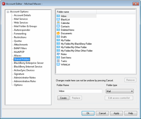Viewport: 141px width, 119px height.
Task: Click the WhiteList book icon
Action: click(58, 64)
